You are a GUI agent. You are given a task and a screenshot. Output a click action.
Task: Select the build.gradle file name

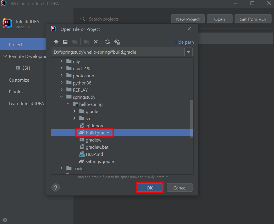(x=97, y=133)
